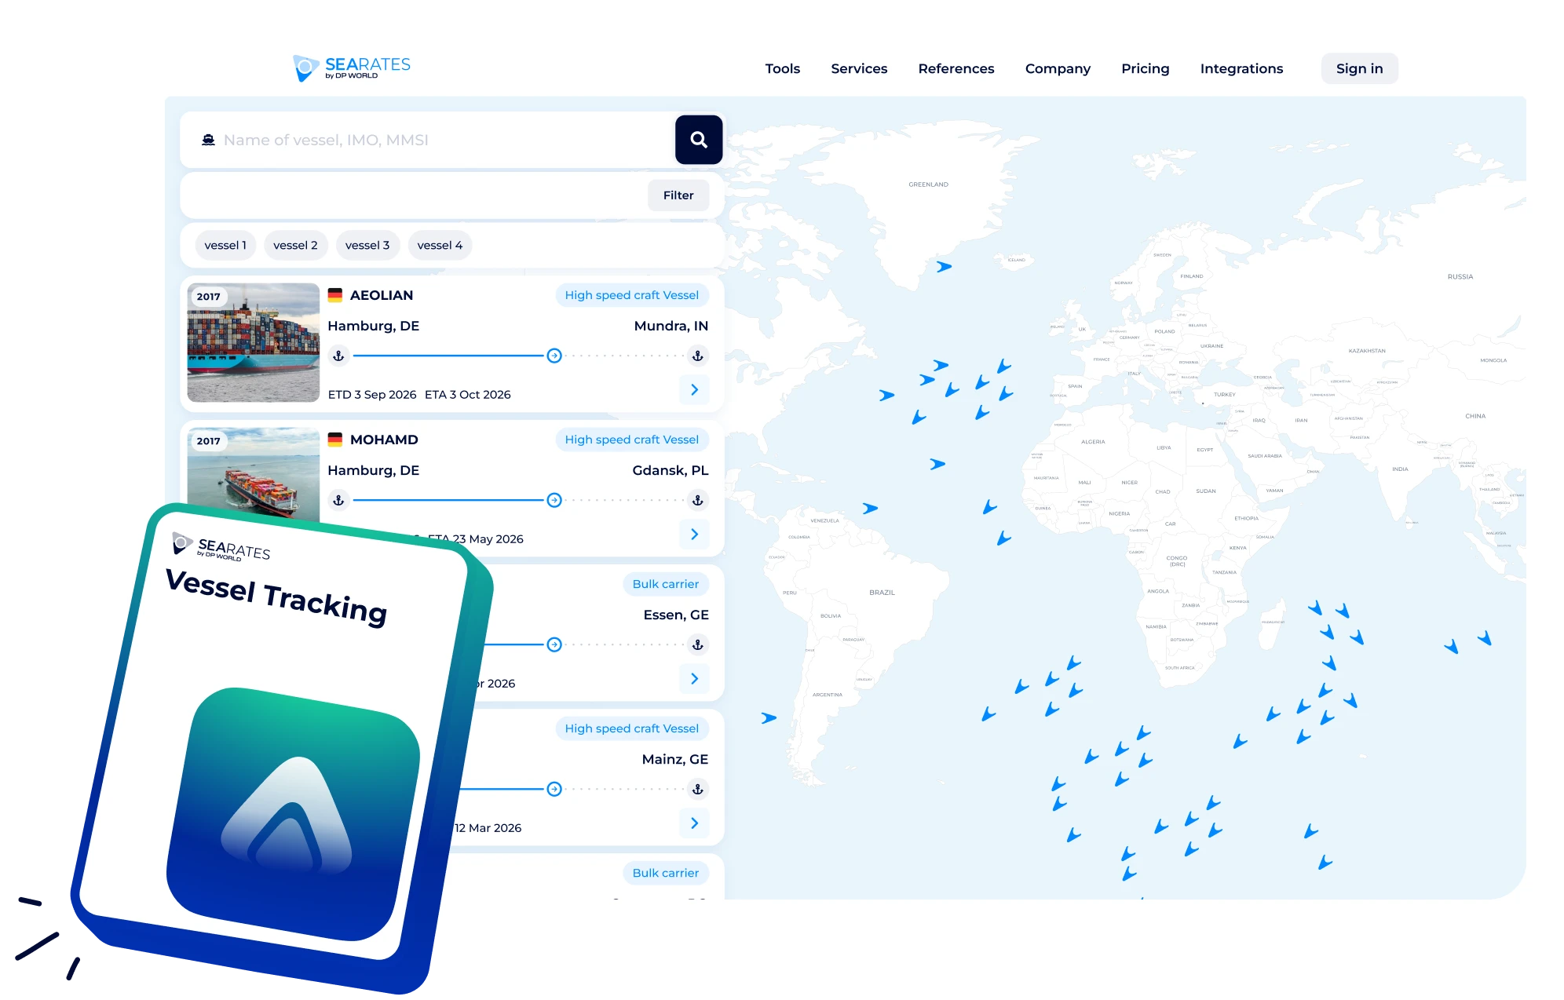Image resolution: width=1564 pixels, height=1000 pixels.
Task: Click the vessel marker west of South America
Action: [769, 718]
